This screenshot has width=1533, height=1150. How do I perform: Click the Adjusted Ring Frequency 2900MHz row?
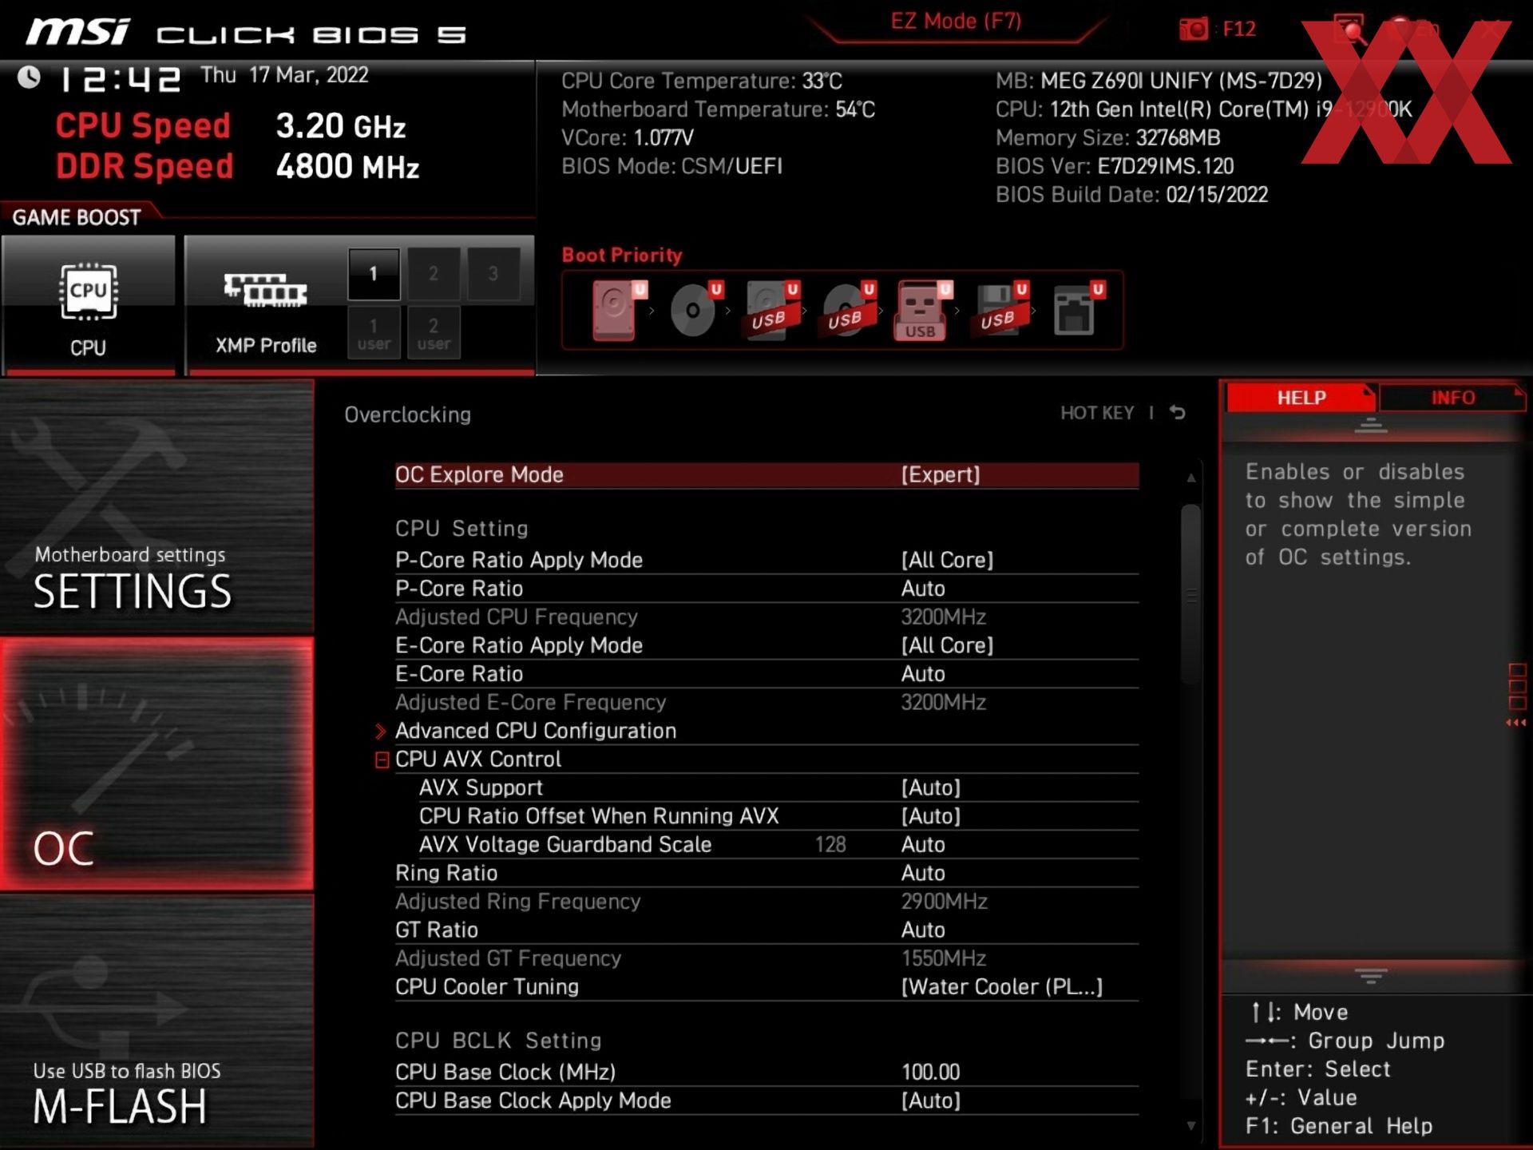click(766, 902)
